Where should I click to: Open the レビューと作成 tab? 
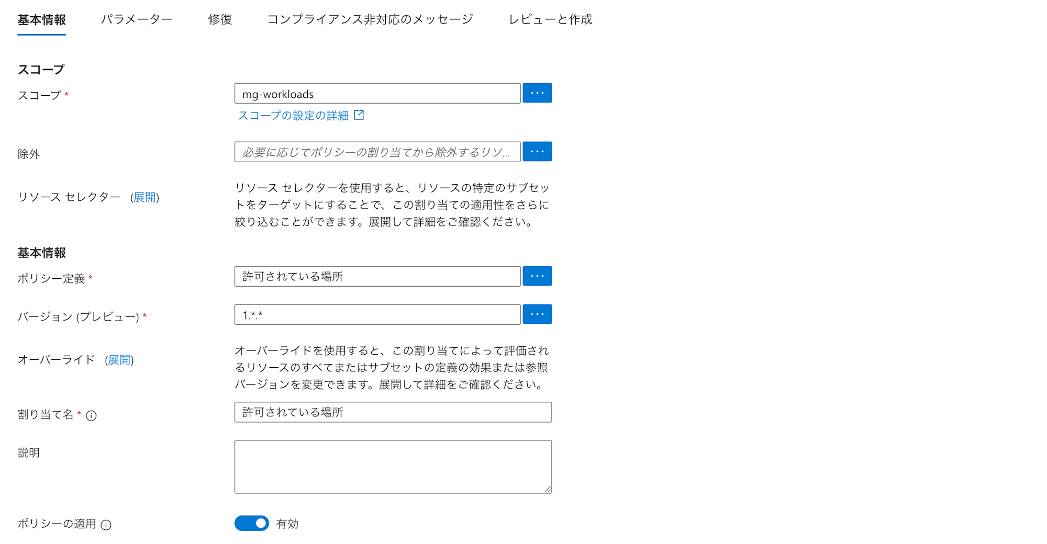550,20
